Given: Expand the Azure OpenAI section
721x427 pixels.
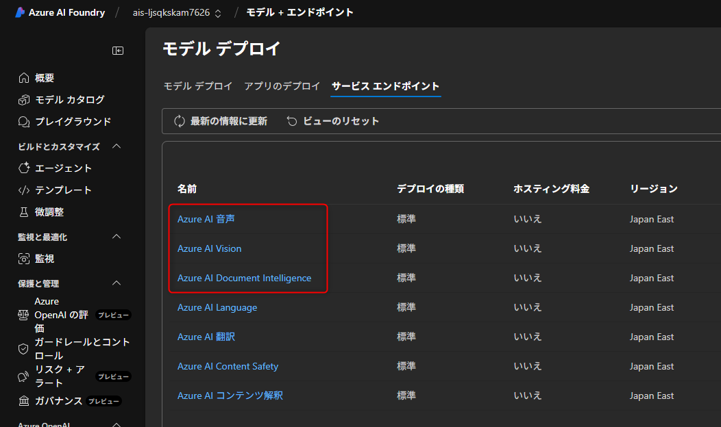Looking at the screenshot, I should [x=117, y=424].
